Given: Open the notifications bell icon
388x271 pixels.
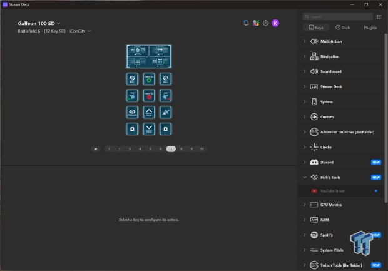Looking at the screenshot, I should coord(246,23).
